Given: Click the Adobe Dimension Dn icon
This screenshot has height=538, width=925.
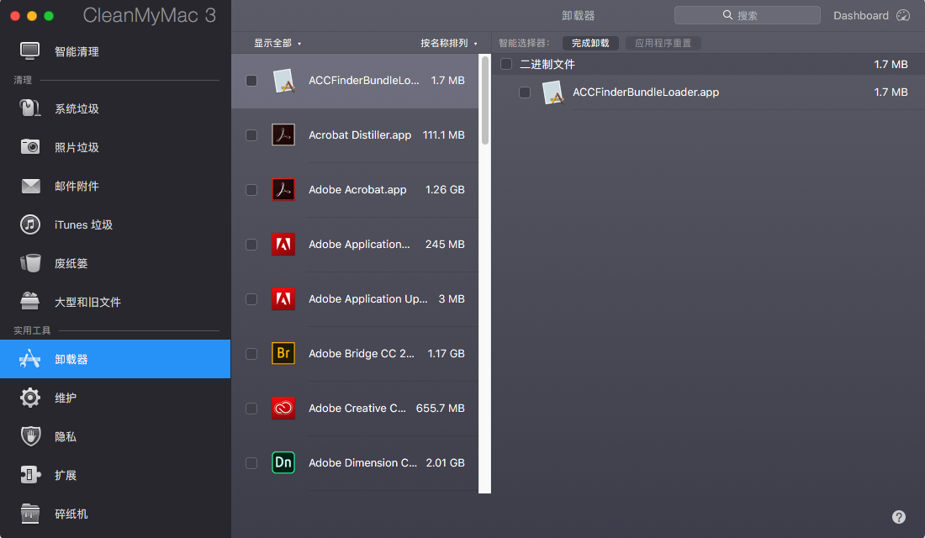Looking at the screenshot, I should tap(283, 462).
